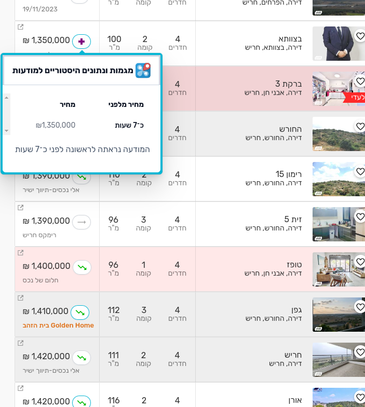Open the טופז listing photo thumbnail
The width and height of the screenshot is (365, 407).
click(332, 269)
